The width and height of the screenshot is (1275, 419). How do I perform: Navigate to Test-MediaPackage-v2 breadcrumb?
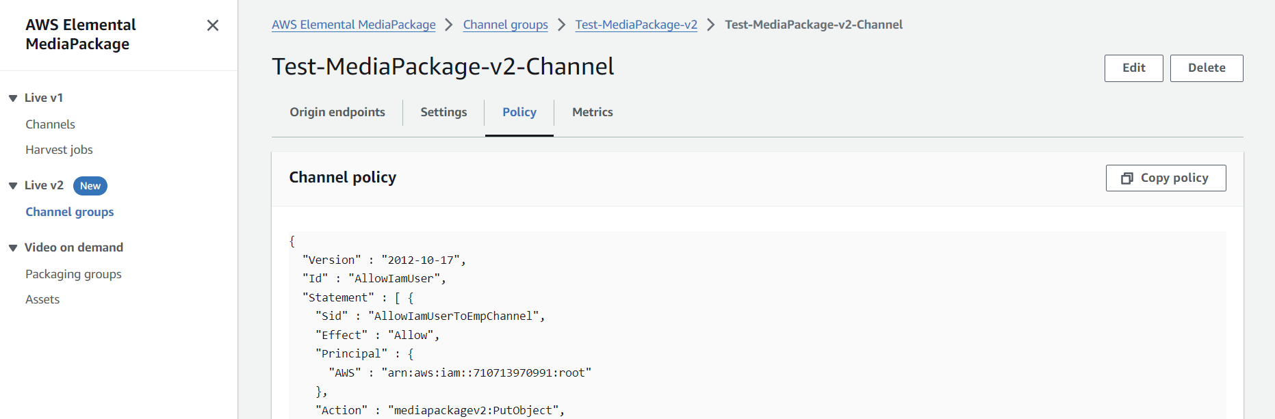coord(636,25)
